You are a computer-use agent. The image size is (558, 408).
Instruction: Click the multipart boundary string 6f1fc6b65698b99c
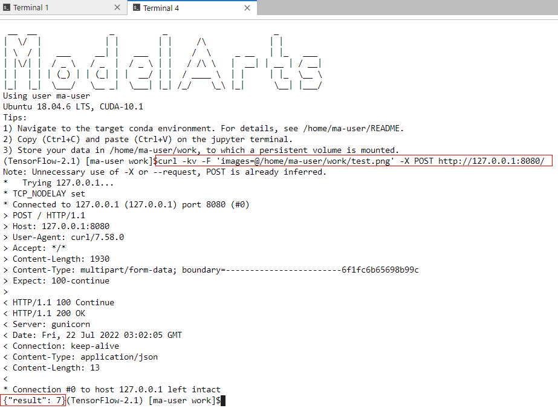[x=380, y=270]
